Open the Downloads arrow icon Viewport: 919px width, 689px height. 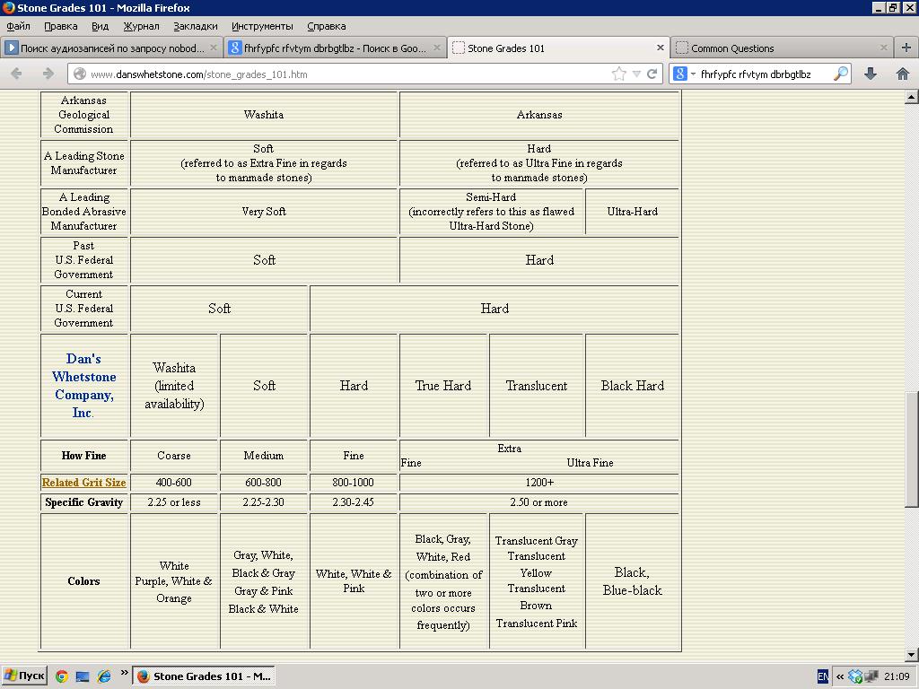click(870, 74)
